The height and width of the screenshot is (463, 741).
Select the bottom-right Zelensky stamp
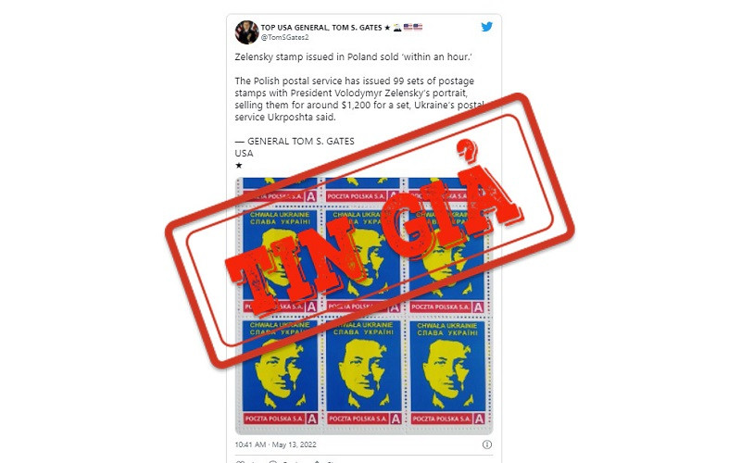click(447, 372)
